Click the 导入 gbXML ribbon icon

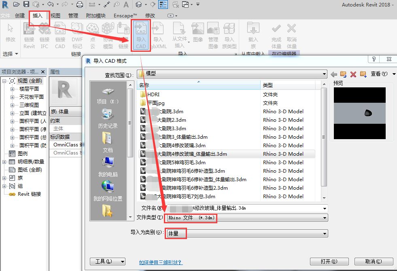point(158,36)
